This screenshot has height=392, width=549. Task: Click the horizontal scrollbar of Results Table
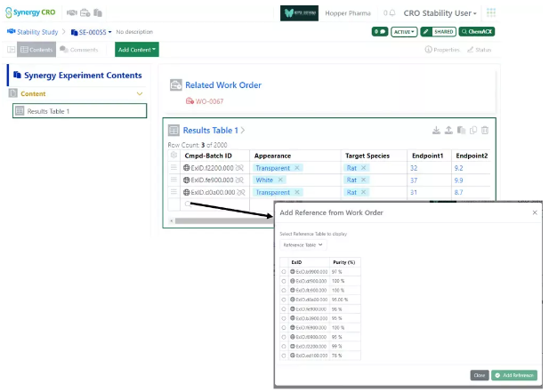(x=222, y=220)
